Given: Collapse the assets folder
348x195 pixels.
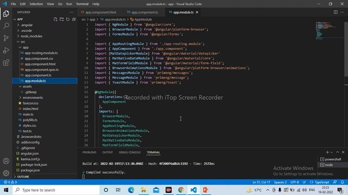Looking at the screenshot, I should click(27, 87).
